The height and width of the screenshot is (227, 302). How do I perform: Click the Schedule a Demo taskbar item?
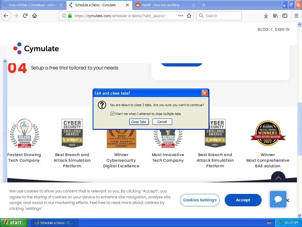[x=55, y=223]
